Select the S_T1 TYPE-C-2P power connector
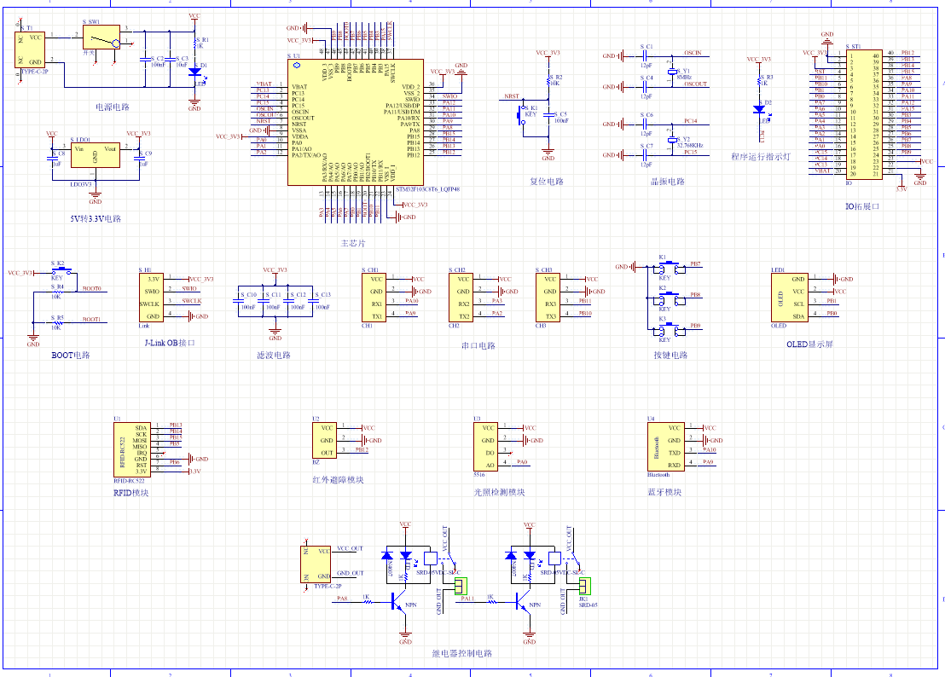The width and height of the screenshot is (945, 677). point(30,50)
